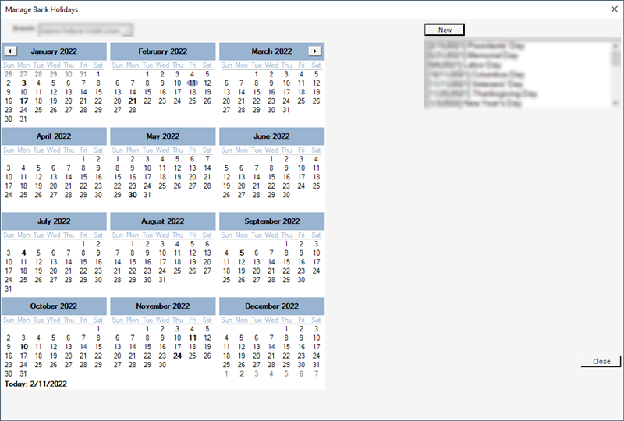The height and width of the screenshot is (421, 624).
Task: Select July 4 bold date
Action: [23, 253]
